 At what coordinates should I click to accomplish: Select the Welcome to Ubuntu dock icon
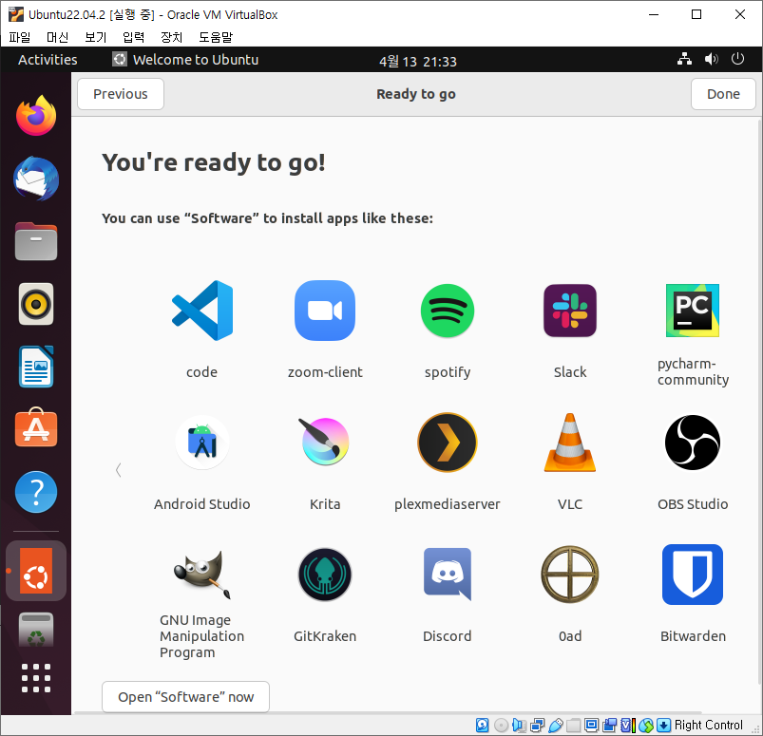36,571
